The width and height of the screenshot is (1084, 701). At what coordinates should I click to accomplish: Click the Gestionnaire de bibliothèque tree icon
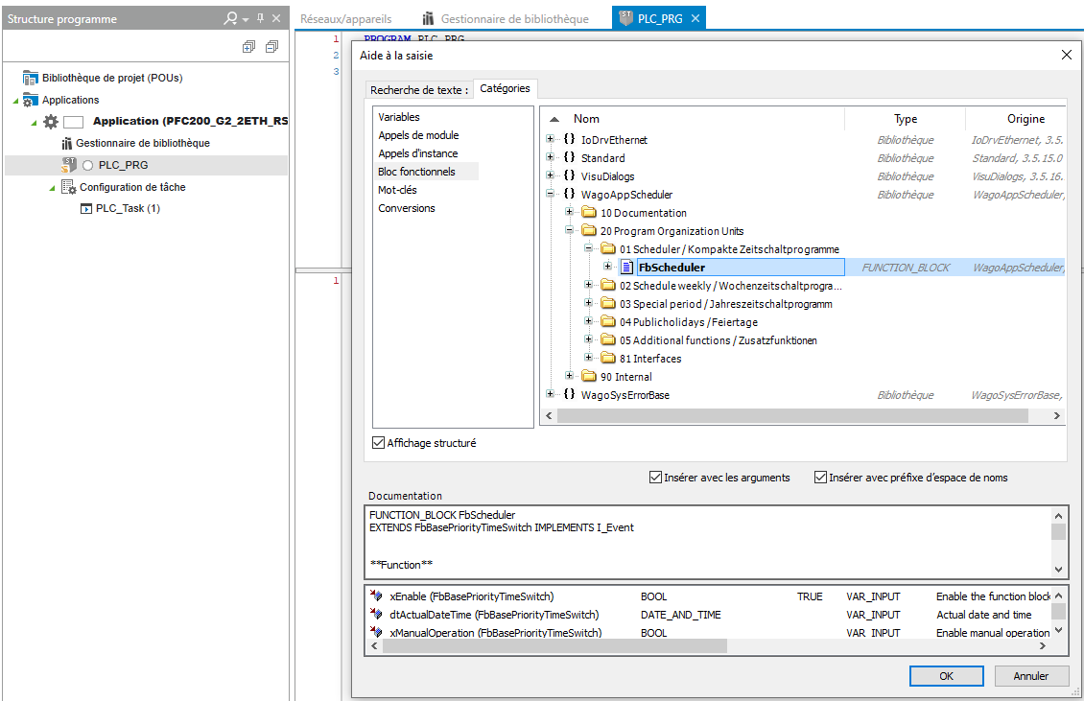tap(67, 143)
